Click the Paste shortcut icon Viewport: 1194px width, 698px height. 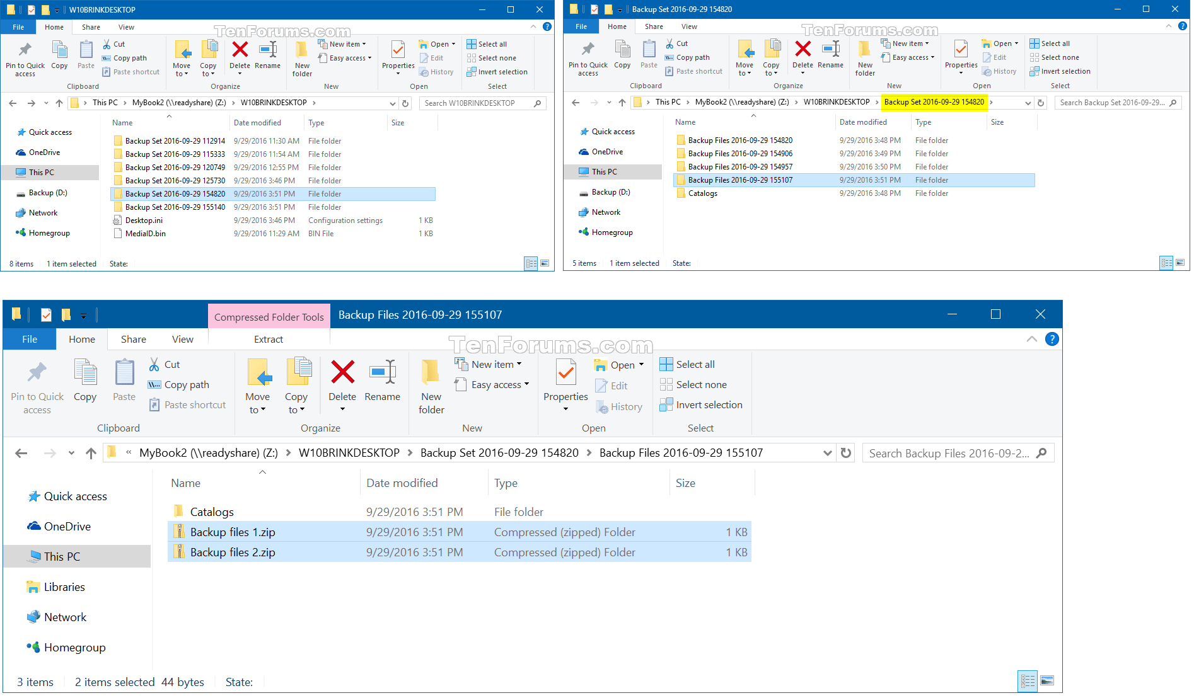pyautogui.click(x=187, y=404)
